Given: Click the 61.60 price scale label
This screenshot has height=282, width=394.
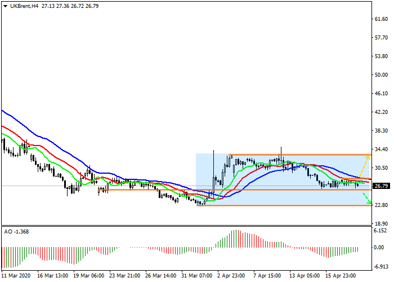Looking at the screenshot, I should (x=381, y=19).
